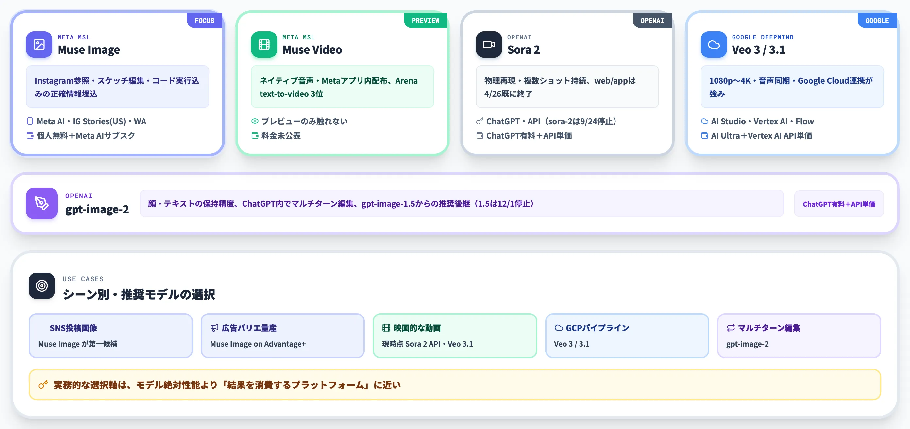Click key icon in yellow 実務的な選択軸 banner
Image resolution: width=910 pixels, height=429 pixels.
point(43,385)
